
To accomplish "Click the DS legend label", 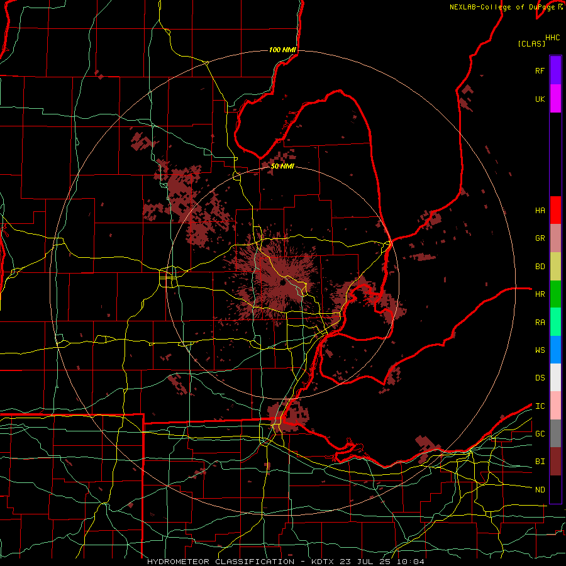I will click(540, 378).
